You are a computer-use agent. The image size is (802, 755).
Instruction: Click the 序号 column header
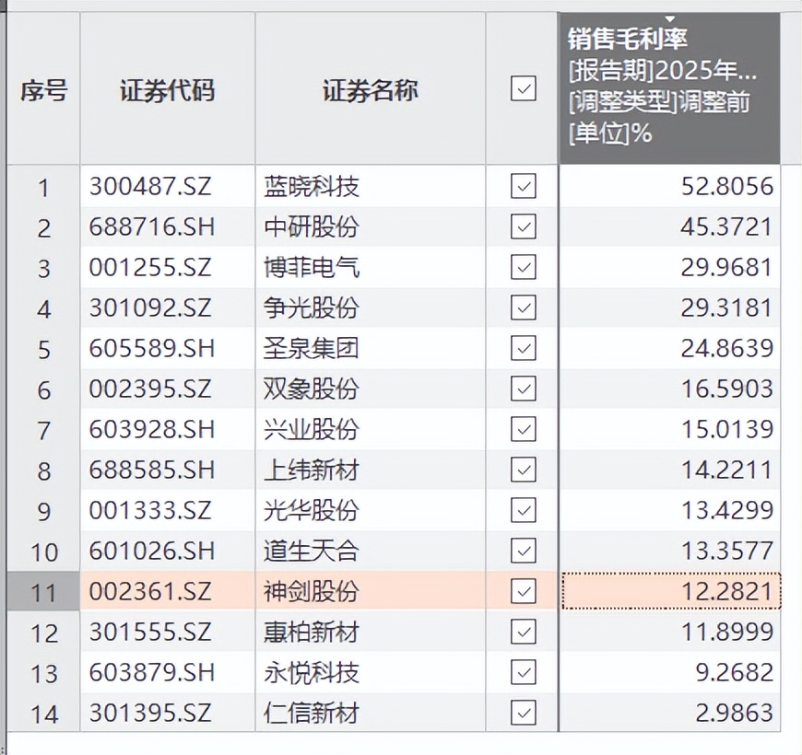click(43, 90)
